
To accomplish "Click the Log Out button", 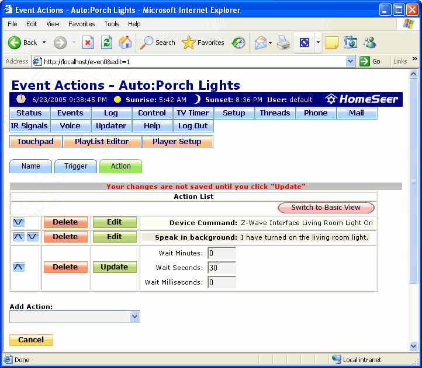I will coord(193,126).
